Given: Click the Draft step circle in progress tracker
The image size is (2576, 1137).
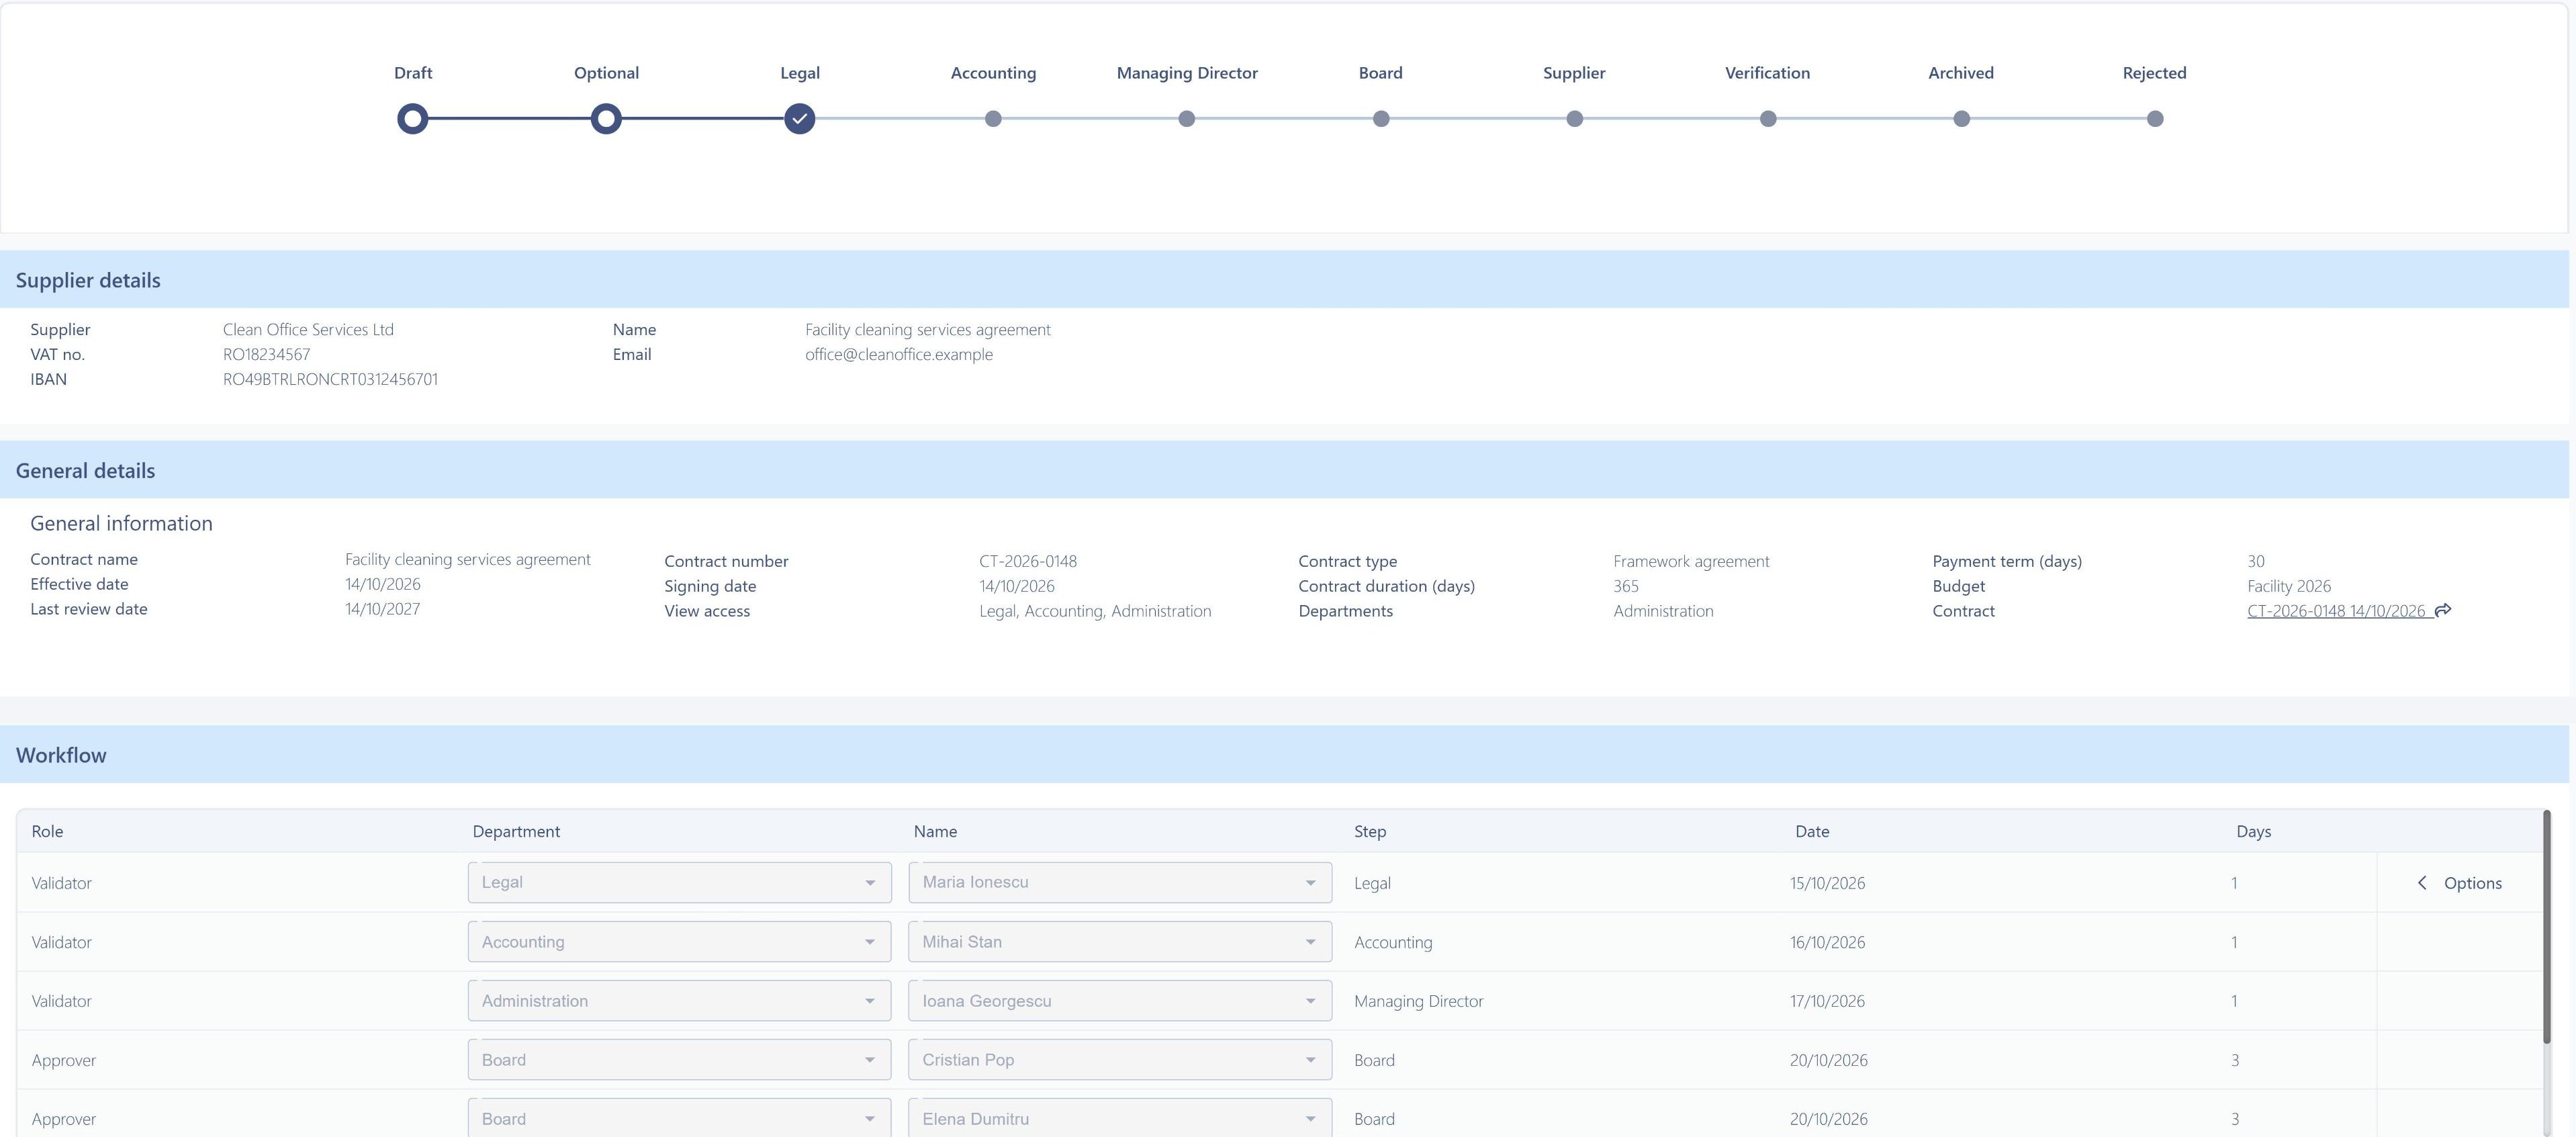Looking at the screenshot, I should (x=412, y=119).
